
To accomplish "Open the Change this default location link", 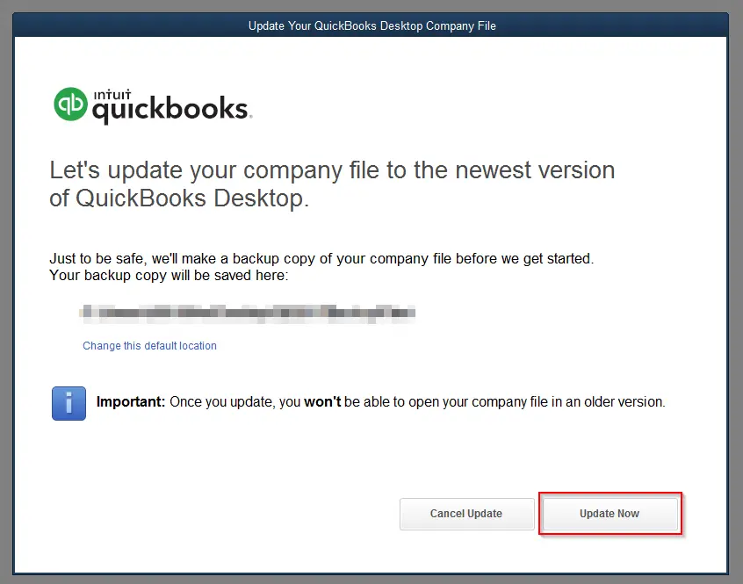I will tap(149, 345).
